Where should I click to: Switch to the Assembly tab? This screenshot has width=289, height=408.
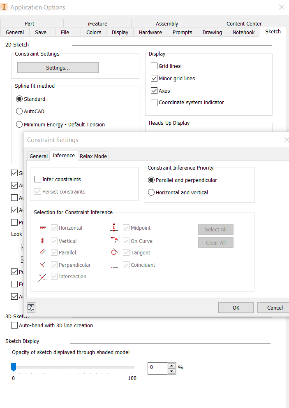coord(166,23)
